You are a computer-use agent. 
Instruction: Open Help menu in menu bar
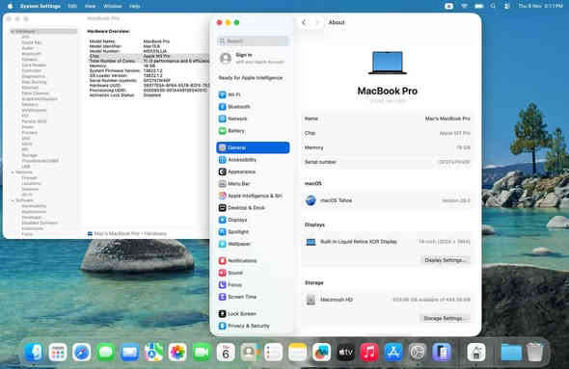(x=135, y=6)
